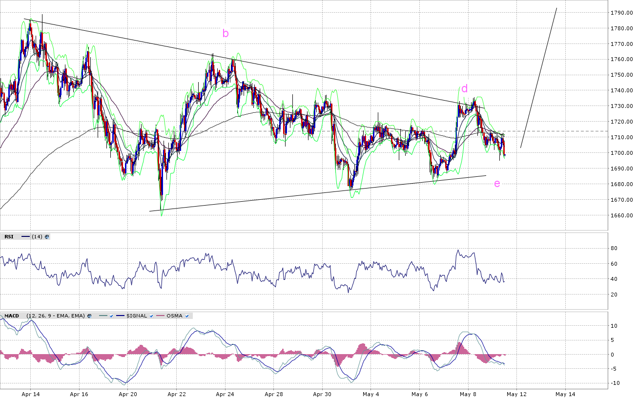Screen dimensions: 637x401
Task: Click the 1750.00 price axis label
Action: (623, 75)
